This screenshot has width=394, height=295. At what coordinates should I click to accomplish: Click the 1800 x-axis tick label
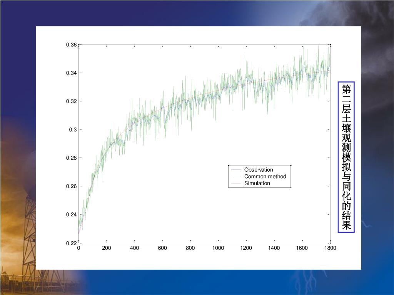click(330, 248)
